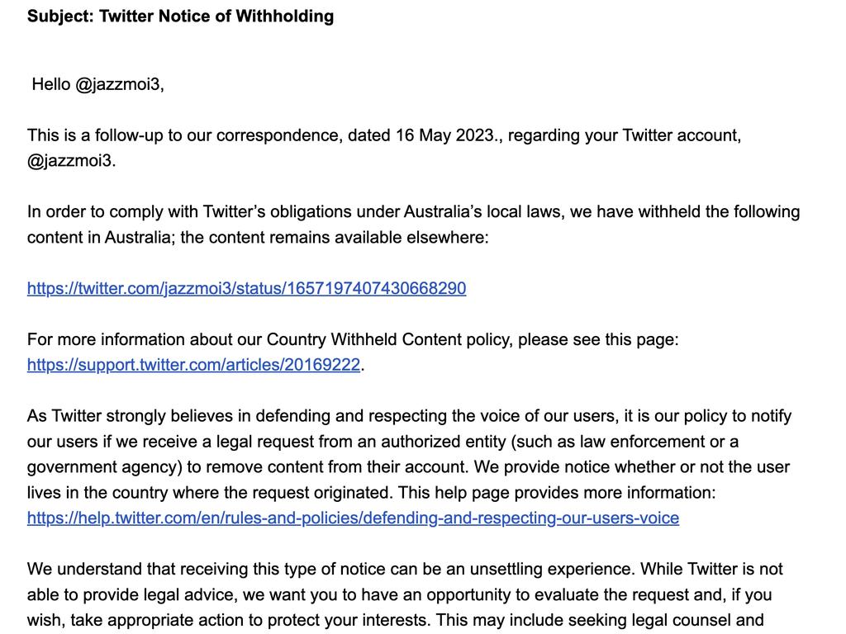846x634 pixels.
Task: Open the support.twitter.com articles link
Action: coord(193,365)
